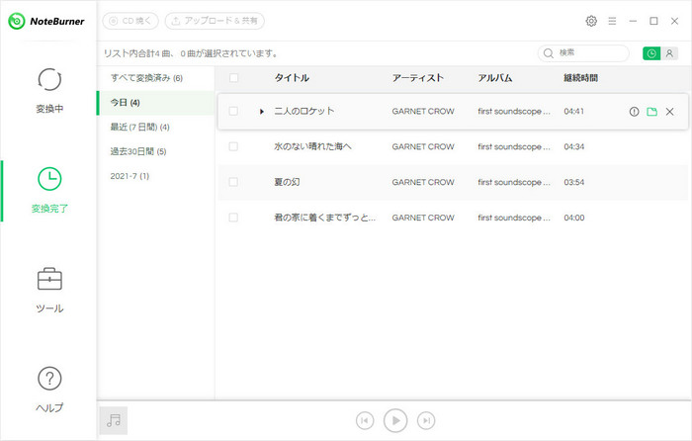
Task: Show info for 二人のロケット track
Action: [634, 112]
